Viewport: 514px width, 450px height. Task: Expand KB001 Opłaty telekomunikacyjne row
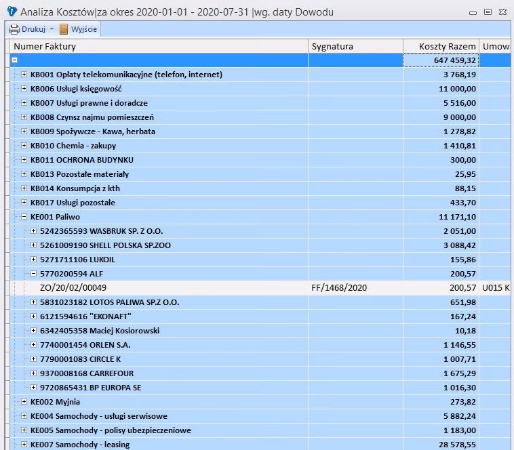24,75
